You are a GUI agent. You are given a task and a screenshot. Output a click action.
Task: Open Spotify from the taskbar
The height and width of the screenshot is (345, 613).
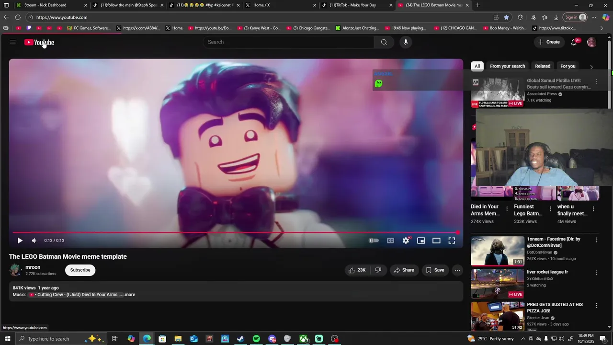[256, 339]
